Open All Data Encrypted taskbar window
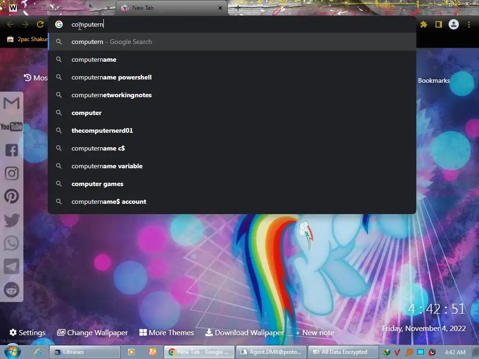Image resolution: width=479 pixels, height=359 pixels. pos(343,352)
